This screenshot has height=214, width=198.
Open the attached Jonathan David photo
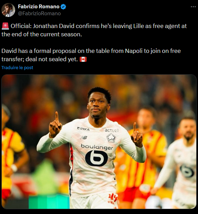tap(99, 141)
